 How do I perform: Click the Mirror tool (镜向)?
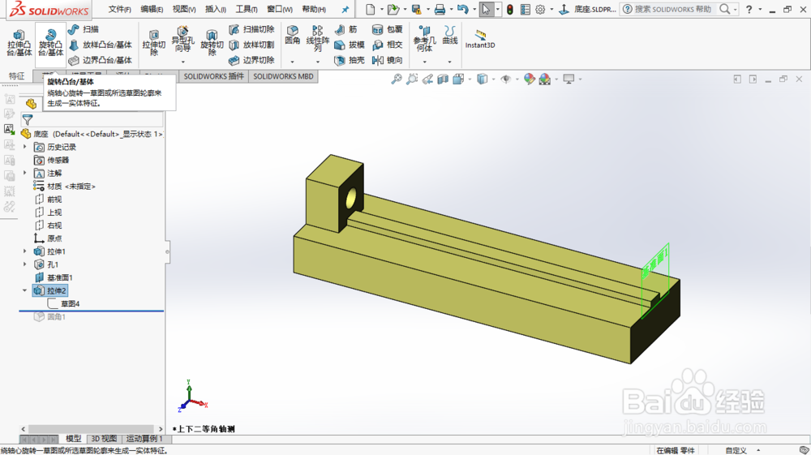pos(388,61)
